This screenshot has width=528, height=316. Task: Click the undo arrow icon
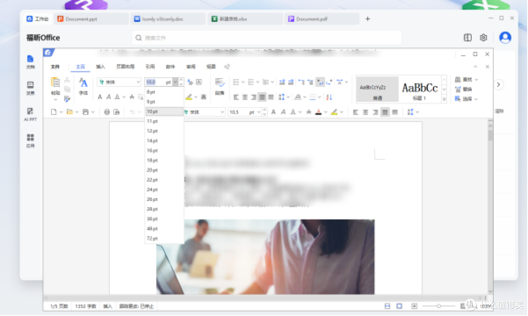click(x=132, y=112)
